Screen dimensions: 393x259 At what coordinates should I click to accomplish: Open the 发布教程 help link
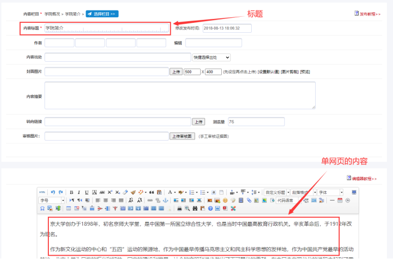click(367, 13)
